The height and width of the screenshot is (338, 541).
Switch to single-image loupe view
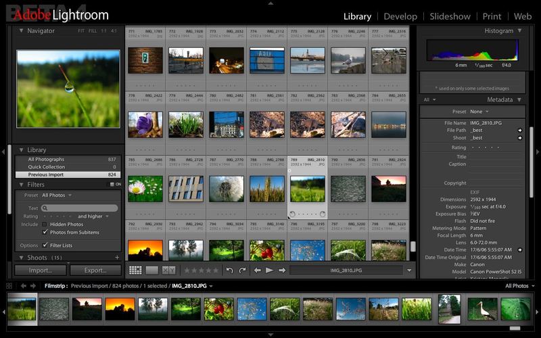pos(152,270)
